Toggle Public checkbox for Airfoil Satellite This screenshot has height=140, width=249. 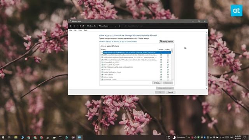click(168, 75)
